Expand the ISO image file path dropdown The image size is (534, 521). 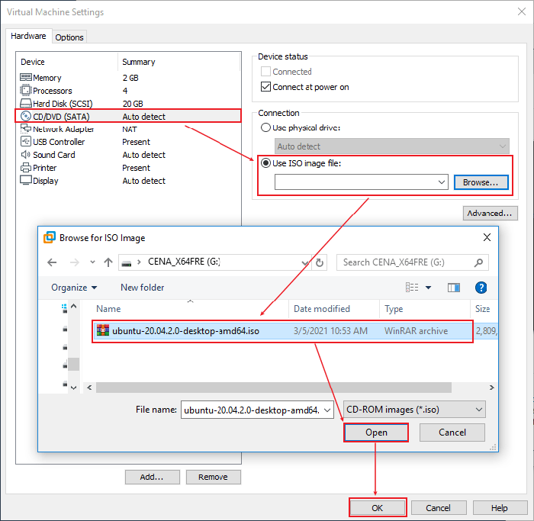click(x=442, y=182)
